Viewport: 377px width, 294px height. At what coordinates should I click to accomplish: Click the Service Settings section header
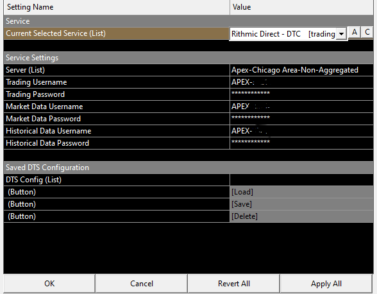point(188,58)
